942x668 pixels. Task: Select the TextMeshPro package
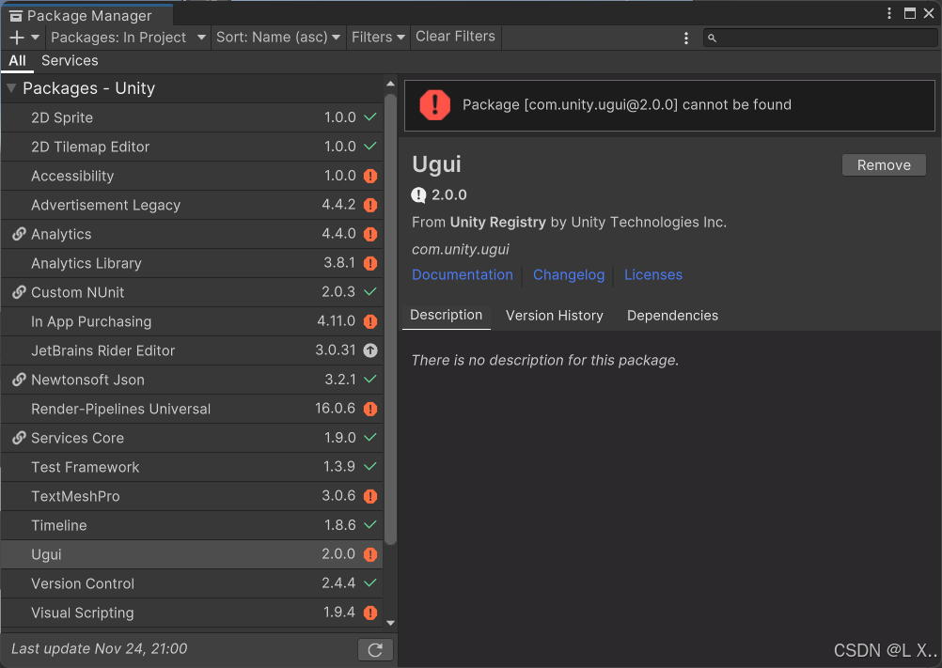(x=192, y=496)
